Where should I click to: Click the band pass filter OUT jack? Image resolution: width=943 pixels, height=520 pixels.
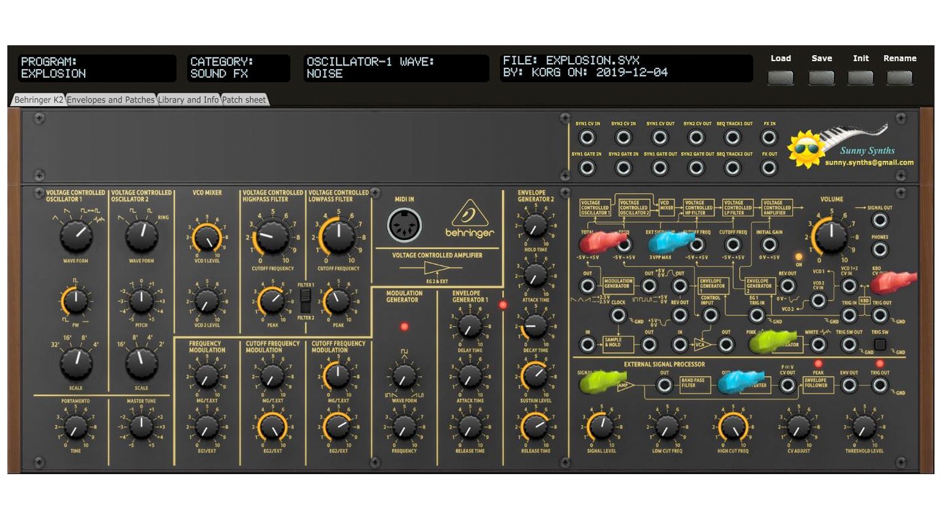click(664, 385)
